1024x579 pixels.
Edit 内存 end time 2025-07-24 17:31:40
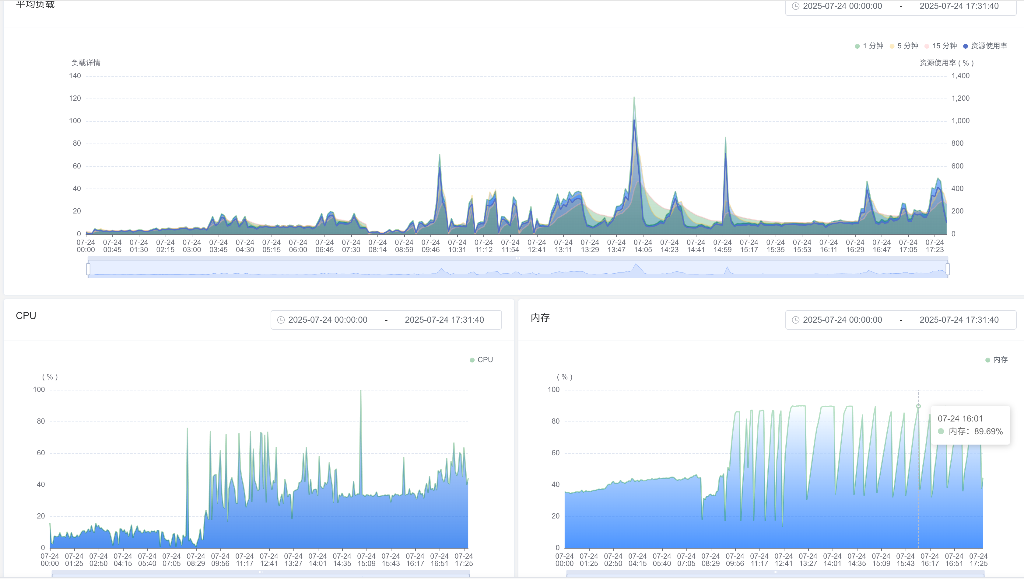(959, 320)
